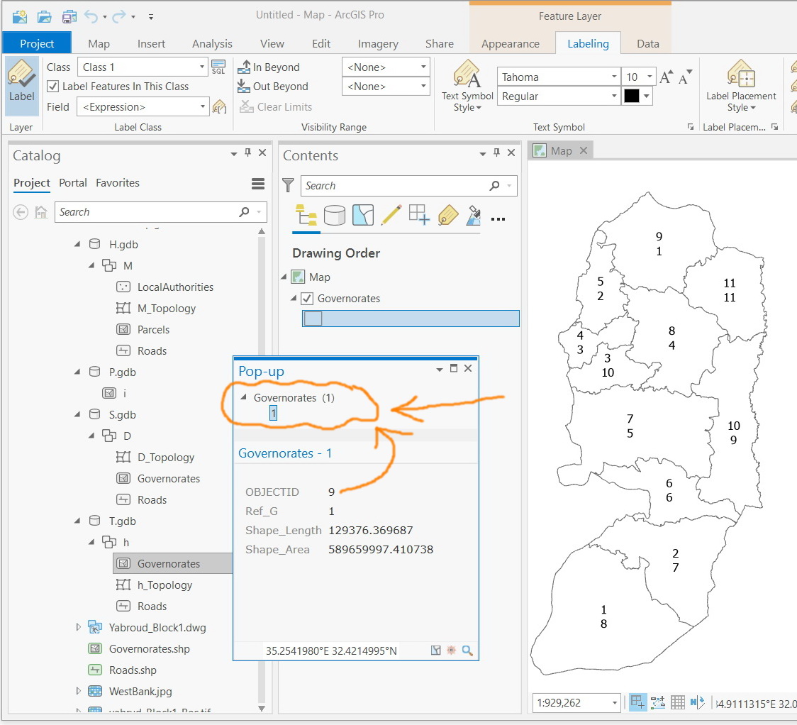Screen dimensions: 797x725
Task: Open the Project ribbon tab
Action: (x=37, y=44)
